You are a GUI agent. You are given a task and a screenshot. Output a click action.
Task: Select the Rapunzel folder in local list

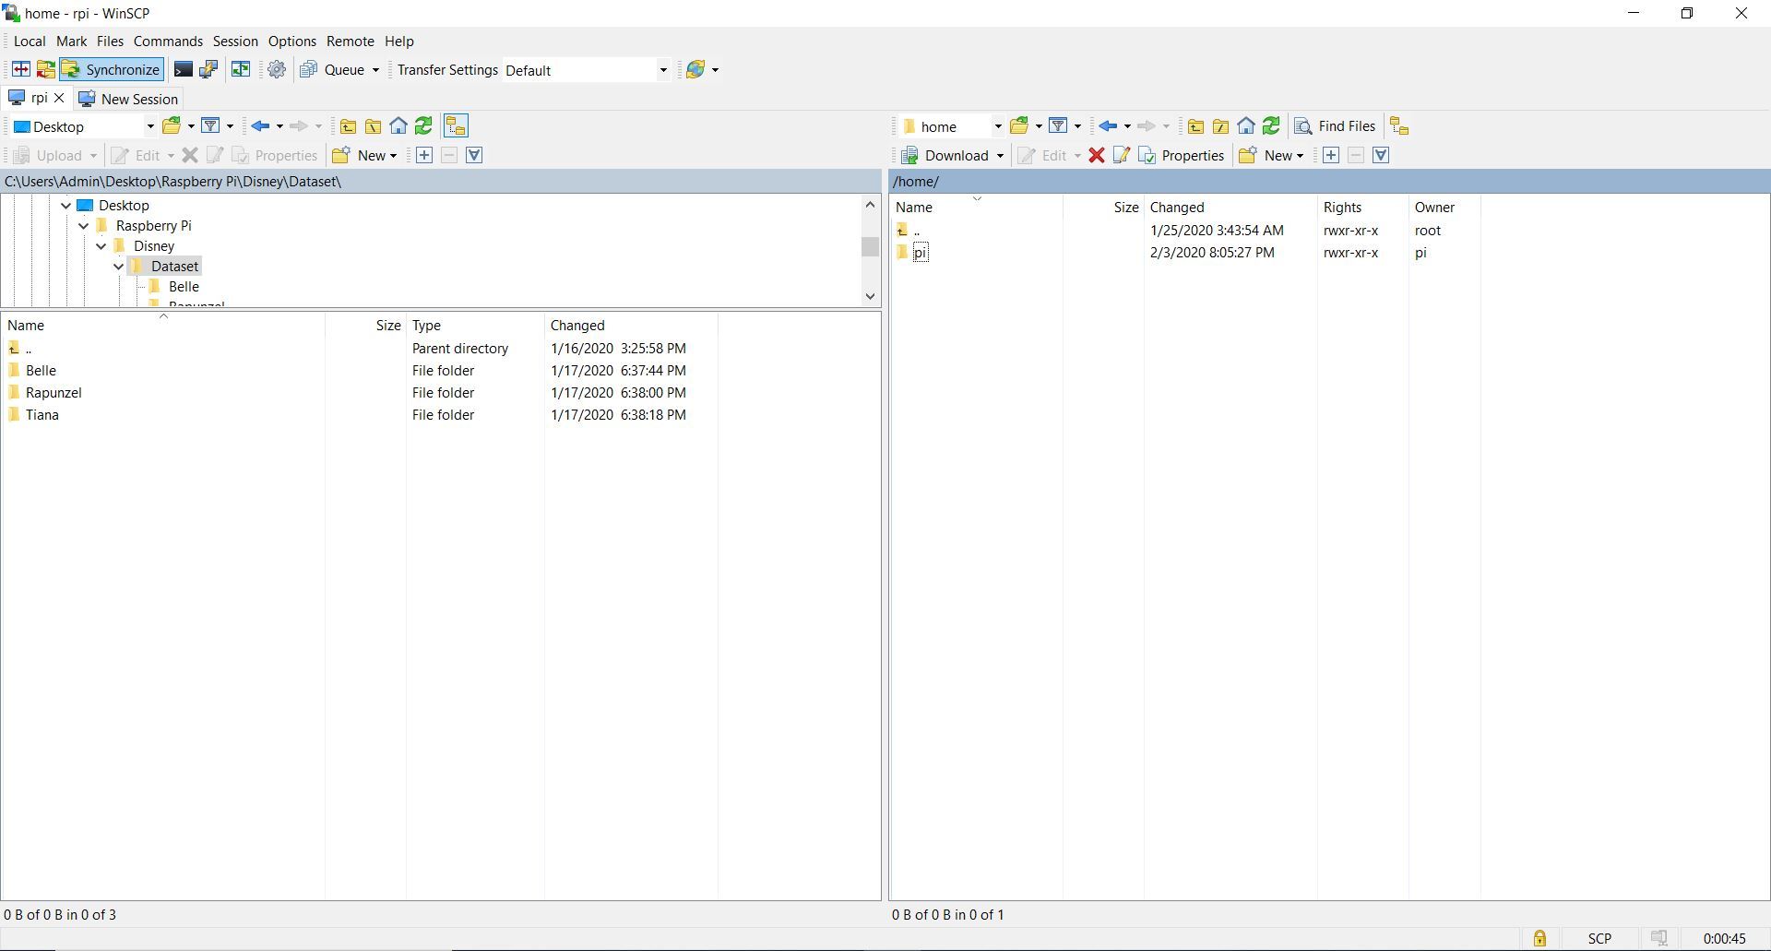[53, 393]
